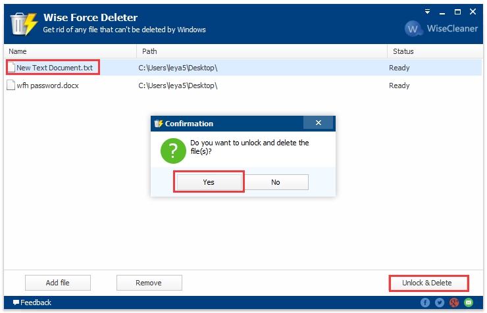Click the Remove button
This screenshot has width=487, height=313.
[149, 283]
